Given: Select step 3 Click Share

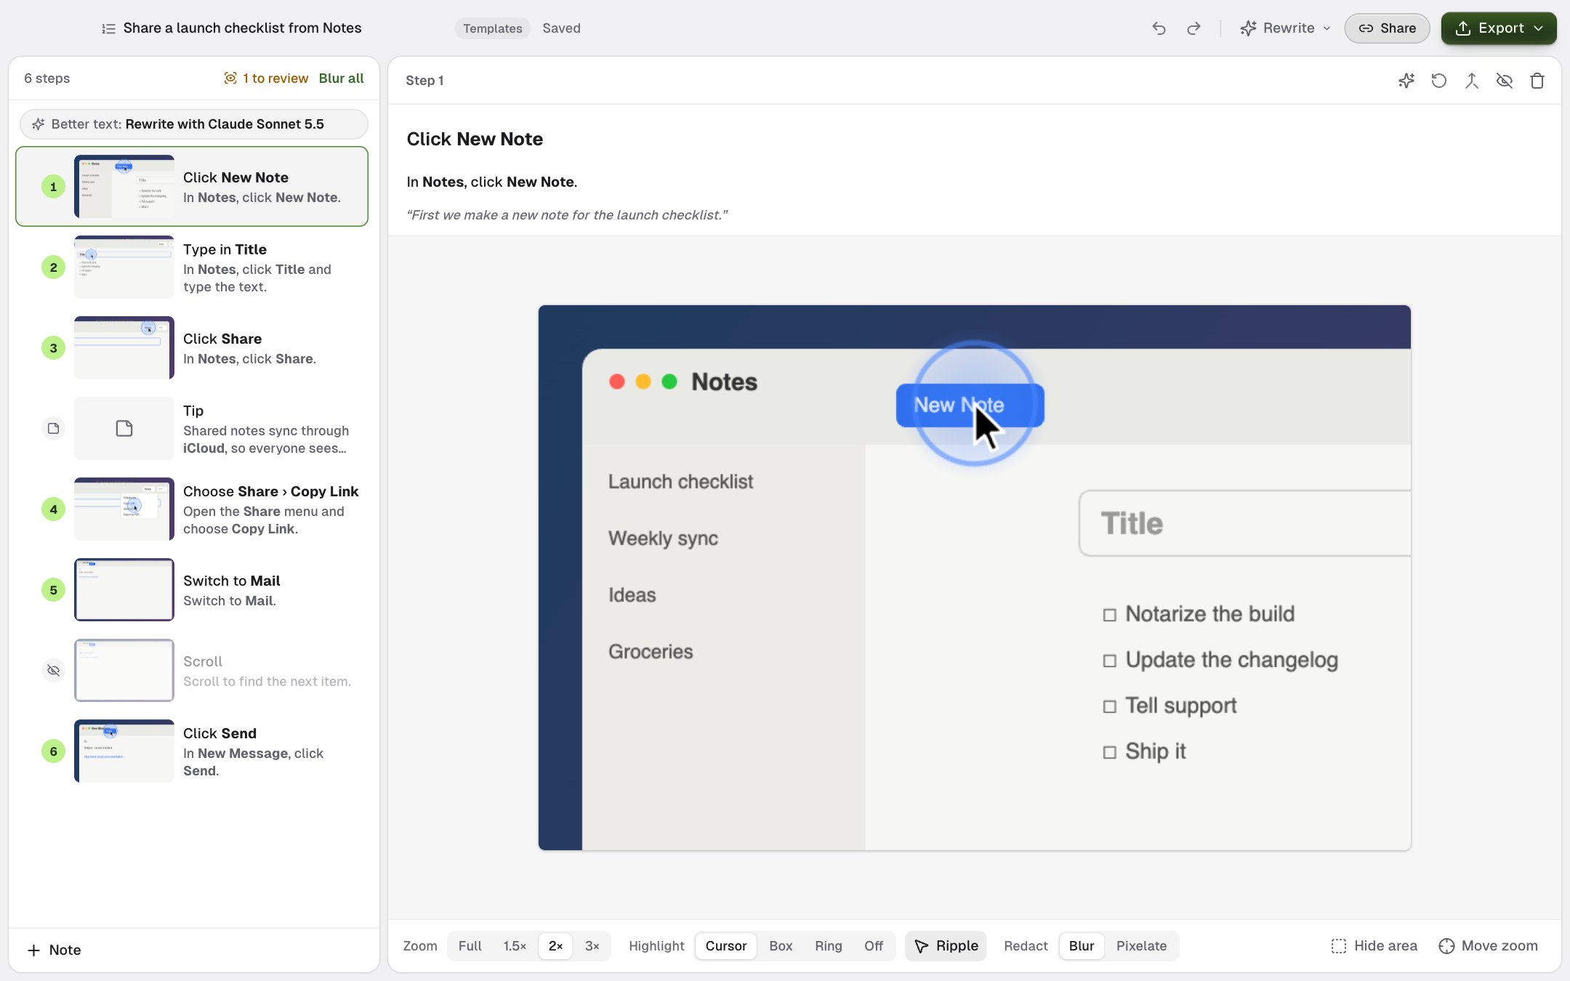Looking at the screenshot, I should (193, 348).
